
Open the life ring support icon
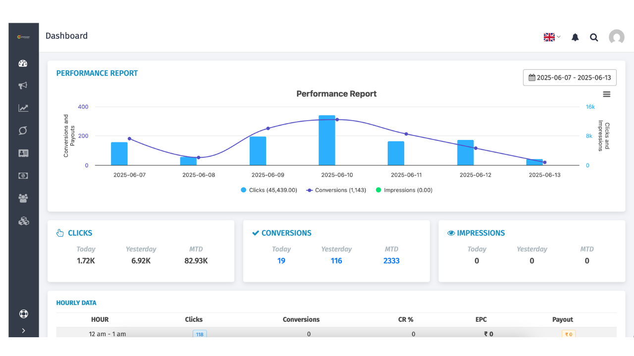click(23, 314)
